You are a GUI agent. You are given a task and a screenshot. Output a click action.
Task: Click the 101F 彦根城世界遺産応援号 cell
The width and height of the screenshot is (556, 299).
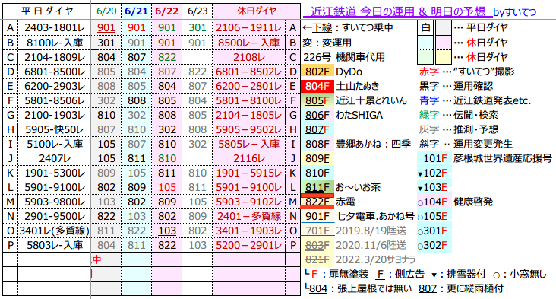point(434,158)
